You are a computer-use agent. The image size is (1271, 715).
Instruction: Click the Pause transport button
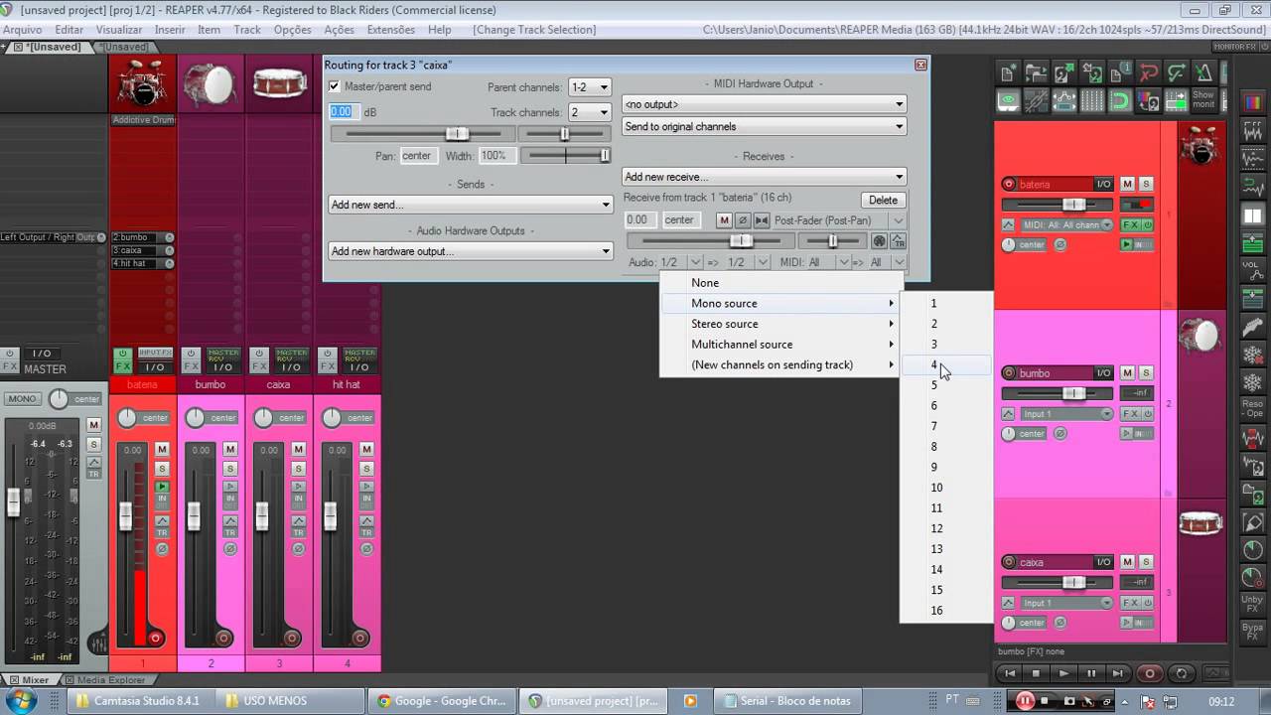[x=1091, y=673]
